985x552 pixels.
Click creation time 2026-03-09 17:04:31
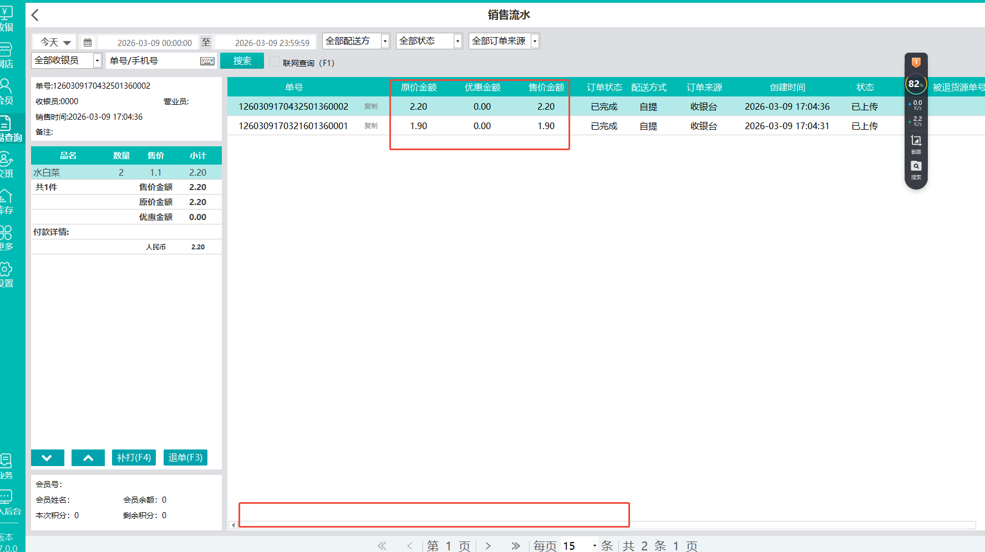787,126
